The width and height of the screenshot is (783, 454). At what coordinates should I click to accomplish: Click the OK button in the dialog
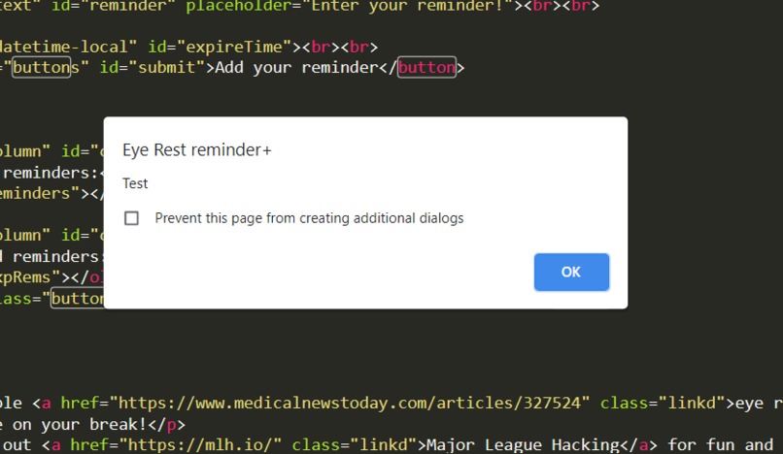coord(571,272)
